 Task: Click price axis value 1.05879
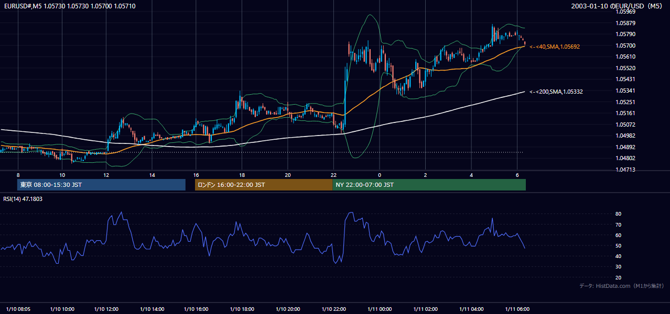pyautogui.click(x=625, y=23)
